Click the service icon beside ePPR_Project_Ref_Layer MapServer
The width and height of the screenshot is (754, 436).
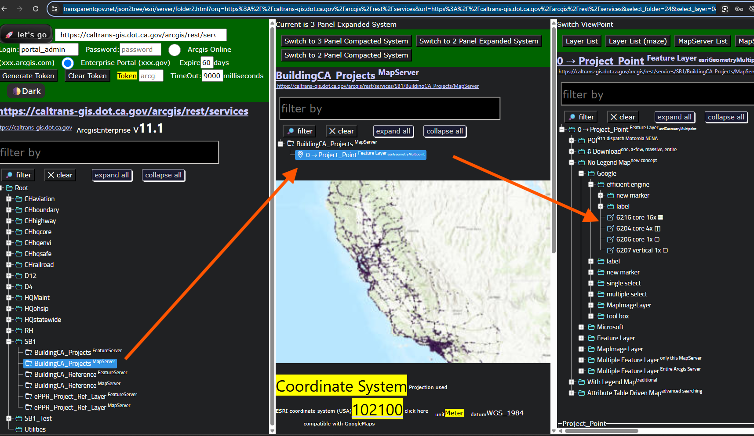pos(29,407)
